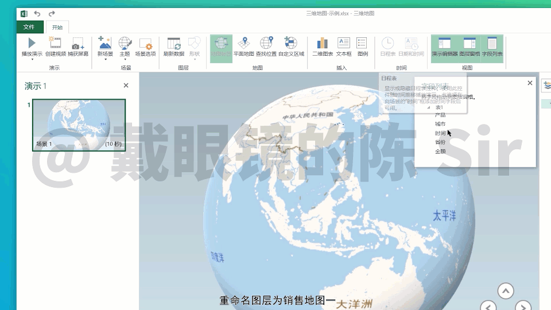Click the 太平洋 label on globe
This screenshot has width=551, height=310.
[x=444, y=215]
